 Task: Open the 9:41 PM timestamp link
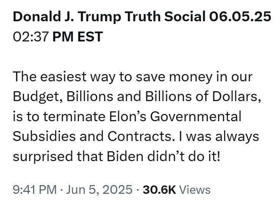(x=35, y=190)
